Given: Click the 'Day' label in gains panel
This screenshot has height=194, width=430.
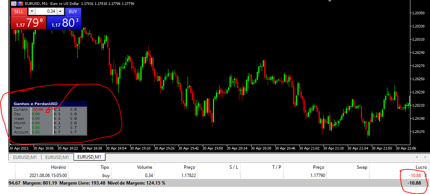Looking at the screenshot, I should point(17,114).
